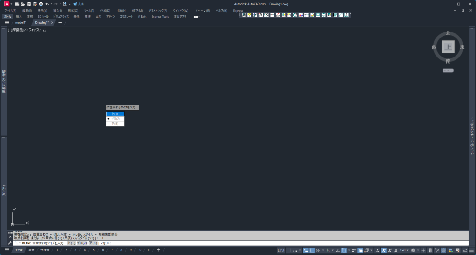
Task: Click the Plot printer icon
Action: click(41, 4)
